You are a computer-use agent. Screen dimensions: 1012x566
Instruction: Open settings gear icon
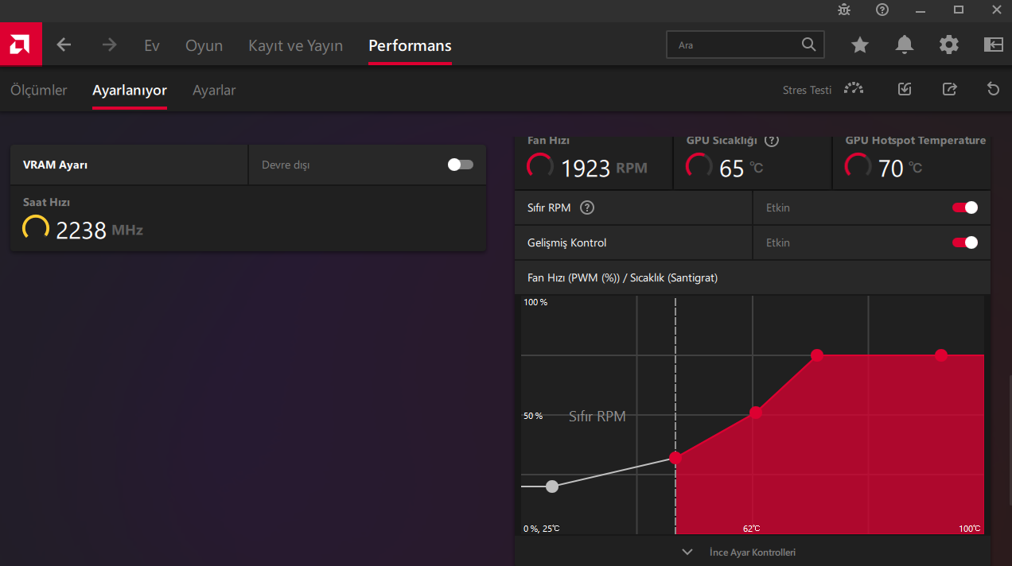(x=949, y=45)
